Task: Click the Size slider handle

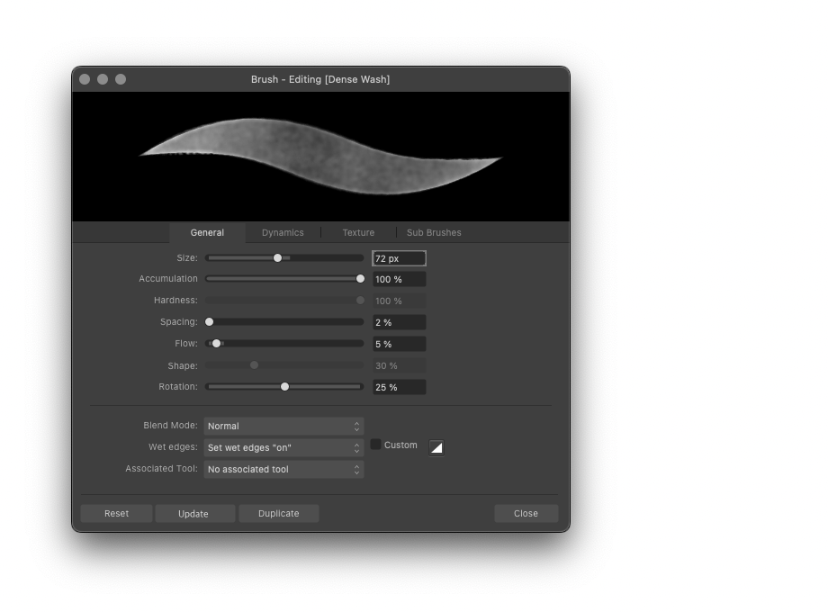Action: [278, 257]
